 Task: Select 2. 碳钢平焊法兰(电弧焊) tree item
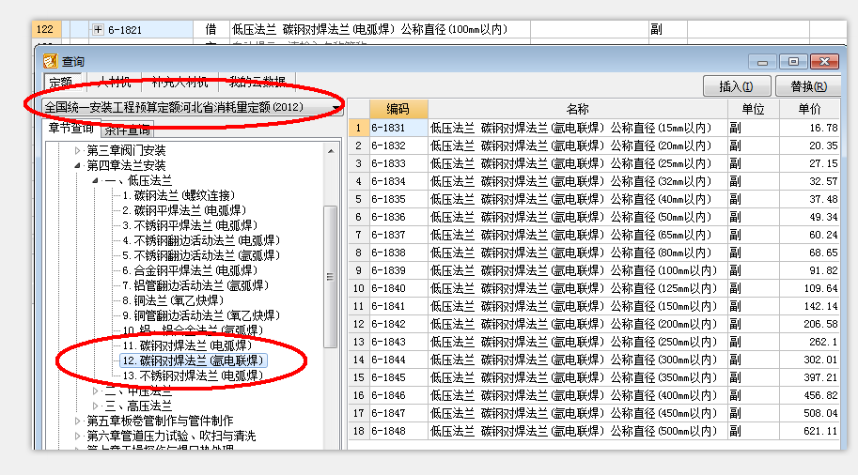click(x=184, y=210)
